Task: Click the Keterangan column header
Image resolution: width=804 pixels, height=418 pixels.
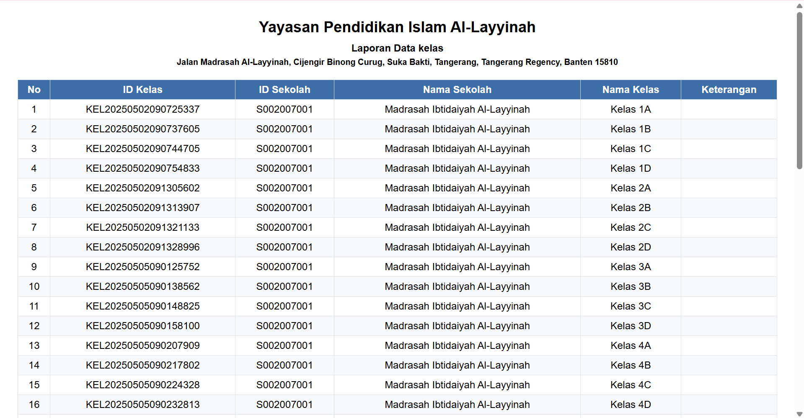Action: pos(729,89)
